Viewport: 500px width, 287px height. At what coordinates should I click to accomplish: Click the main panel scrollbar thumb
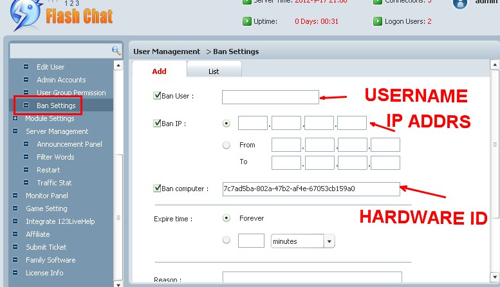pos(495,144)
